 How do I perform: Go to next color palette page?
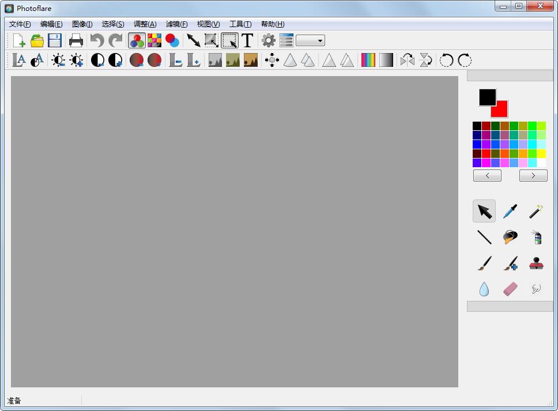(x=533, y=176)
